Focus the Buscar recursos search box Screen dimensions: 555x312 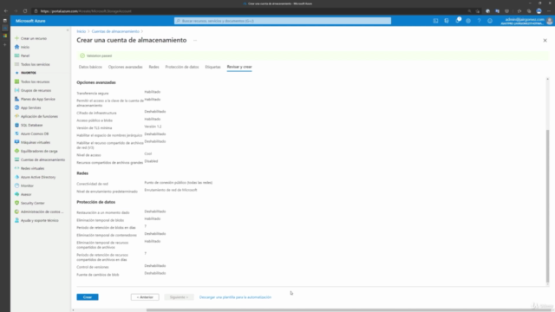pos(283,21)
